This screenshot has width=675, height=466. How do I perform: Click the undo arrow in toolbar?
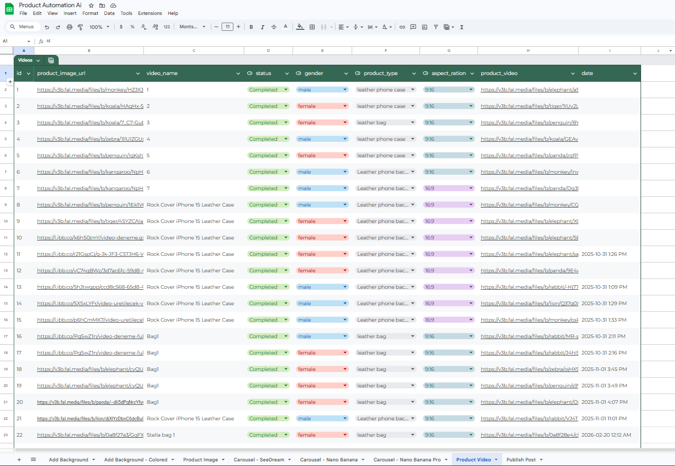pyautogui.click(x=47, y=27)
